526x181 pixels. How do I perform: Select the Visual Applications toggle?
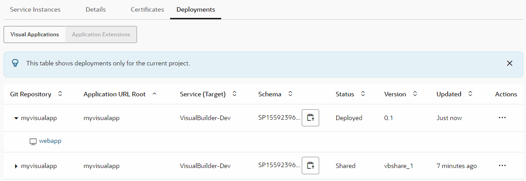34,34
